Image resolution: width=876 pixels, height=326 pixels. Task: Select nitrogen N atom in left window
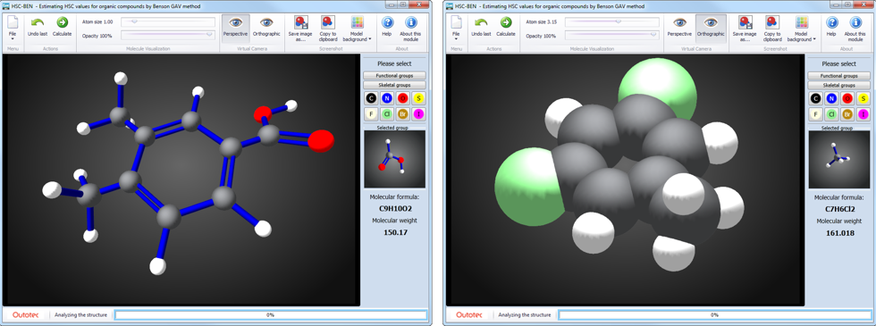[386, 99]
